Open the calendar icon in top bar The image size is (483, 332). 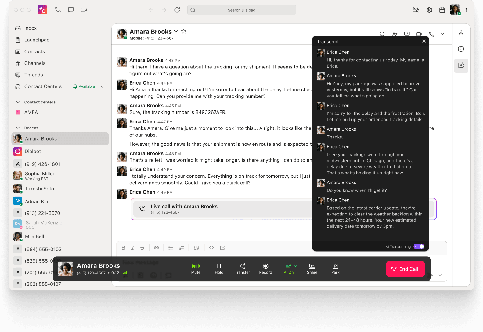[x=442, y=10]
